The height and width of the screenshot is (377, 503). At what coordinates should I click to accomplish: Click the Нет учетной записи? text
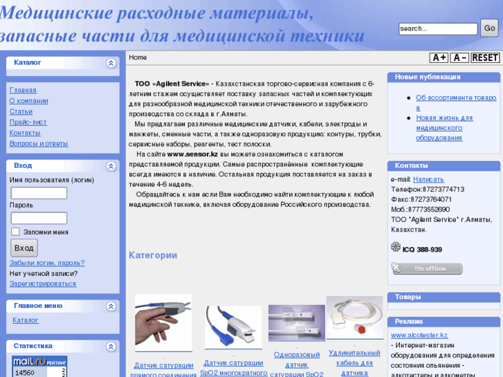(44, 273)
